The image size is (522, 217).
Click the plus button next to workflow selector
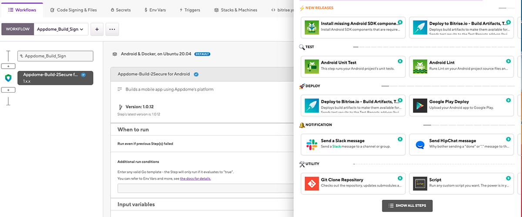(97, 29)
